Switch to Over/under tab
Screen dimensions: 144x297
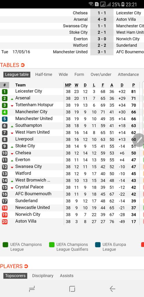pyautogui.click(x=101, y=75)
